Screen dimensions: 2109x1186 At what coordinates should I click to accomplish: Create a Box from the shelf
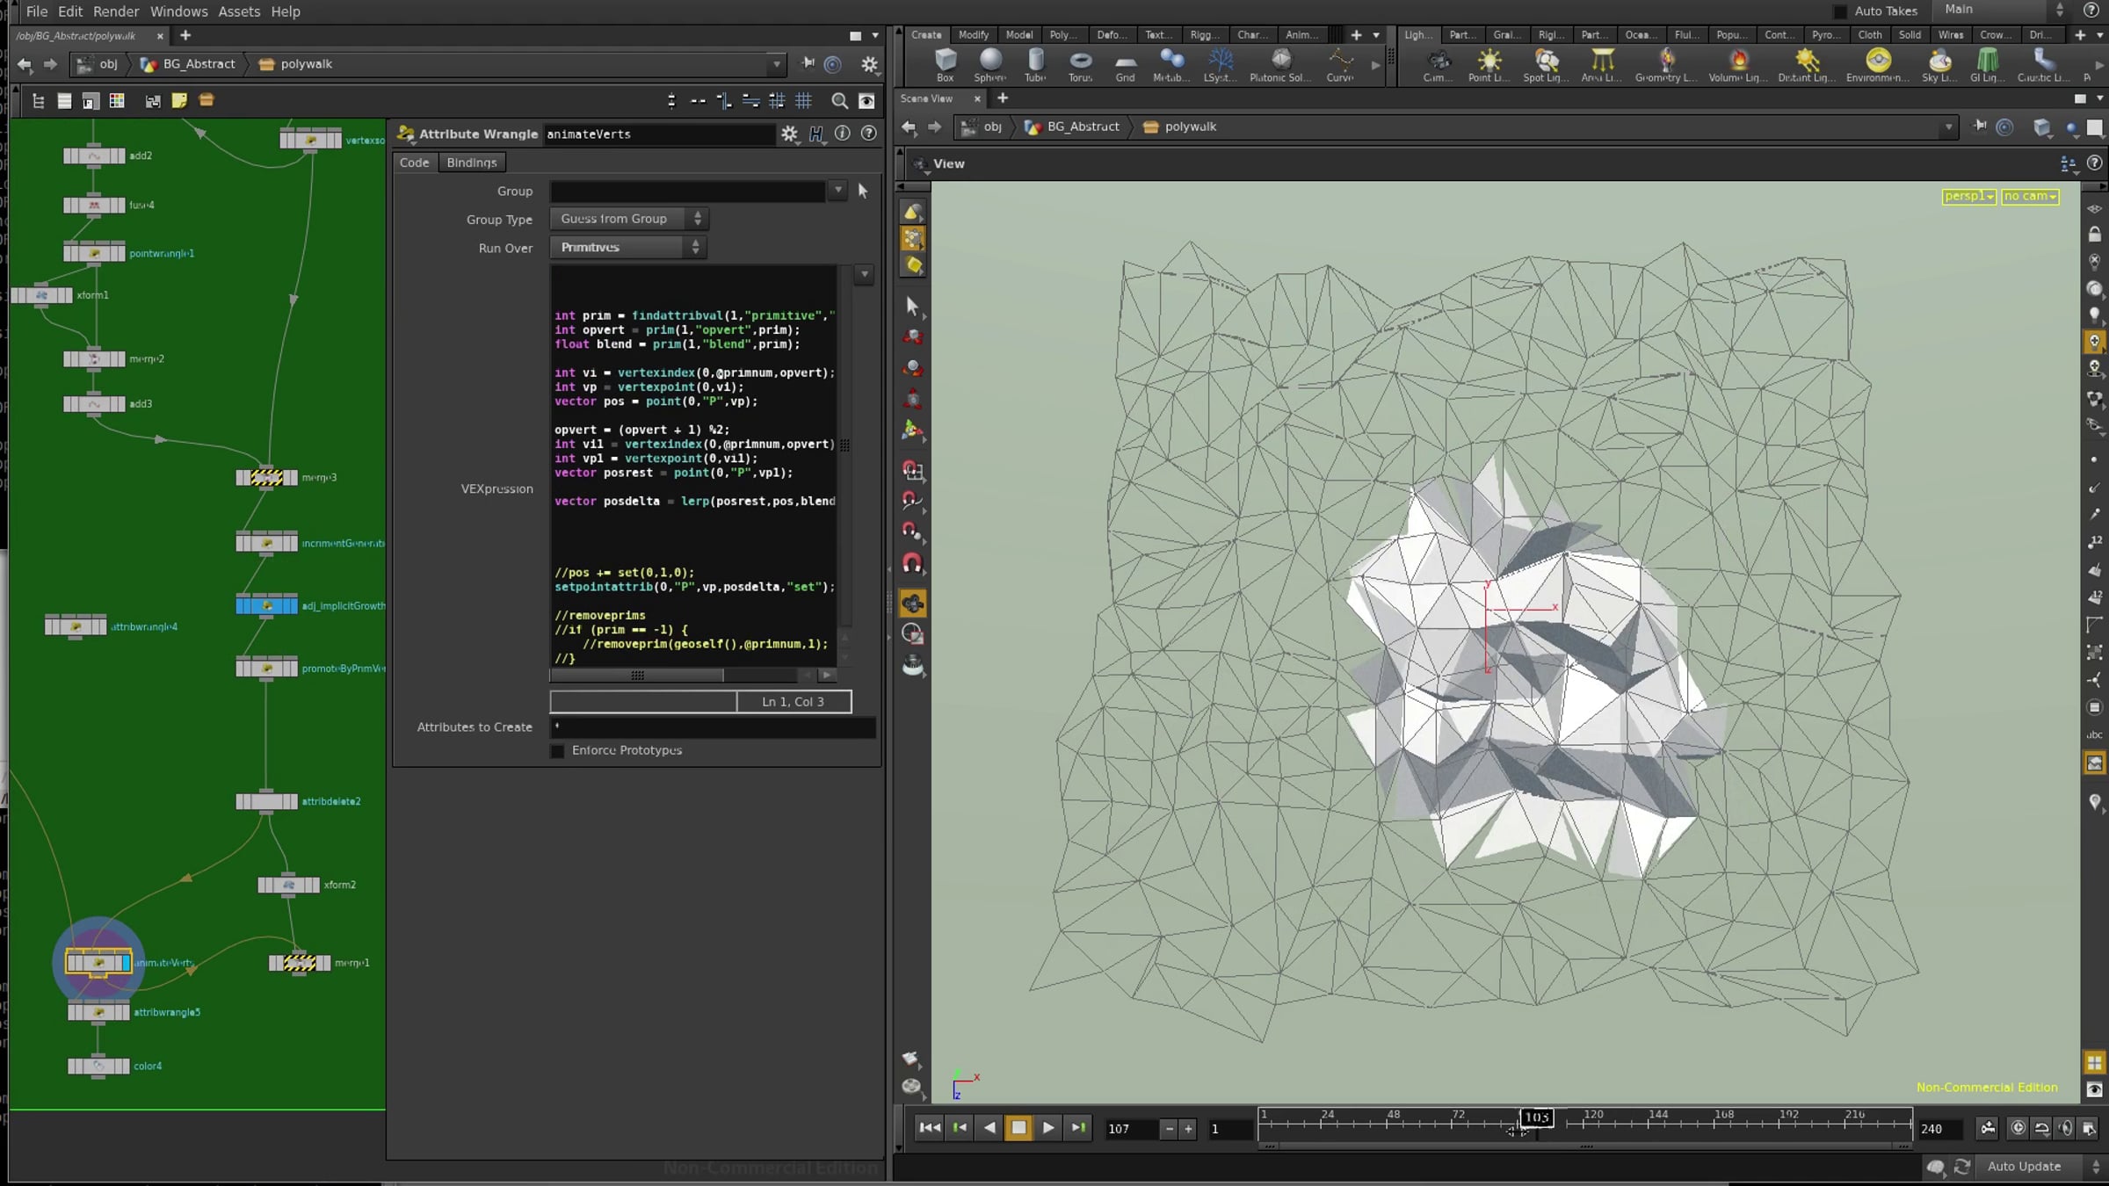pos(946,65)
